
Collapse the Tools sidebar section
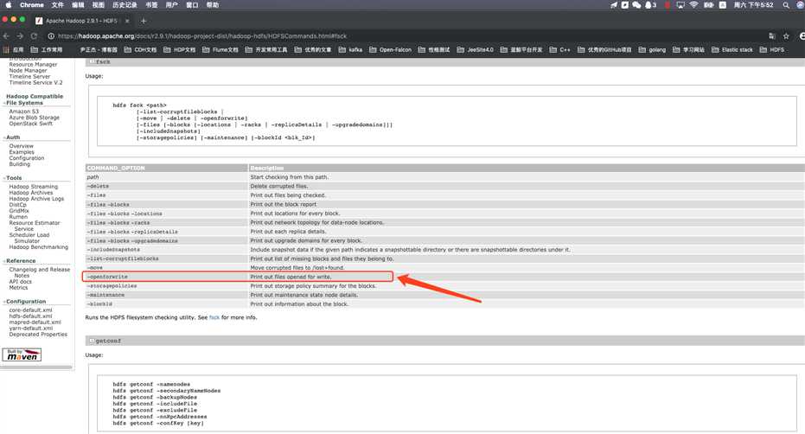pos(12,178)
